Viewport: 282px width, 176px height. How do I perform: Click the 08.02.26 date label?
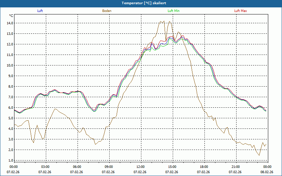click(267, 172)
